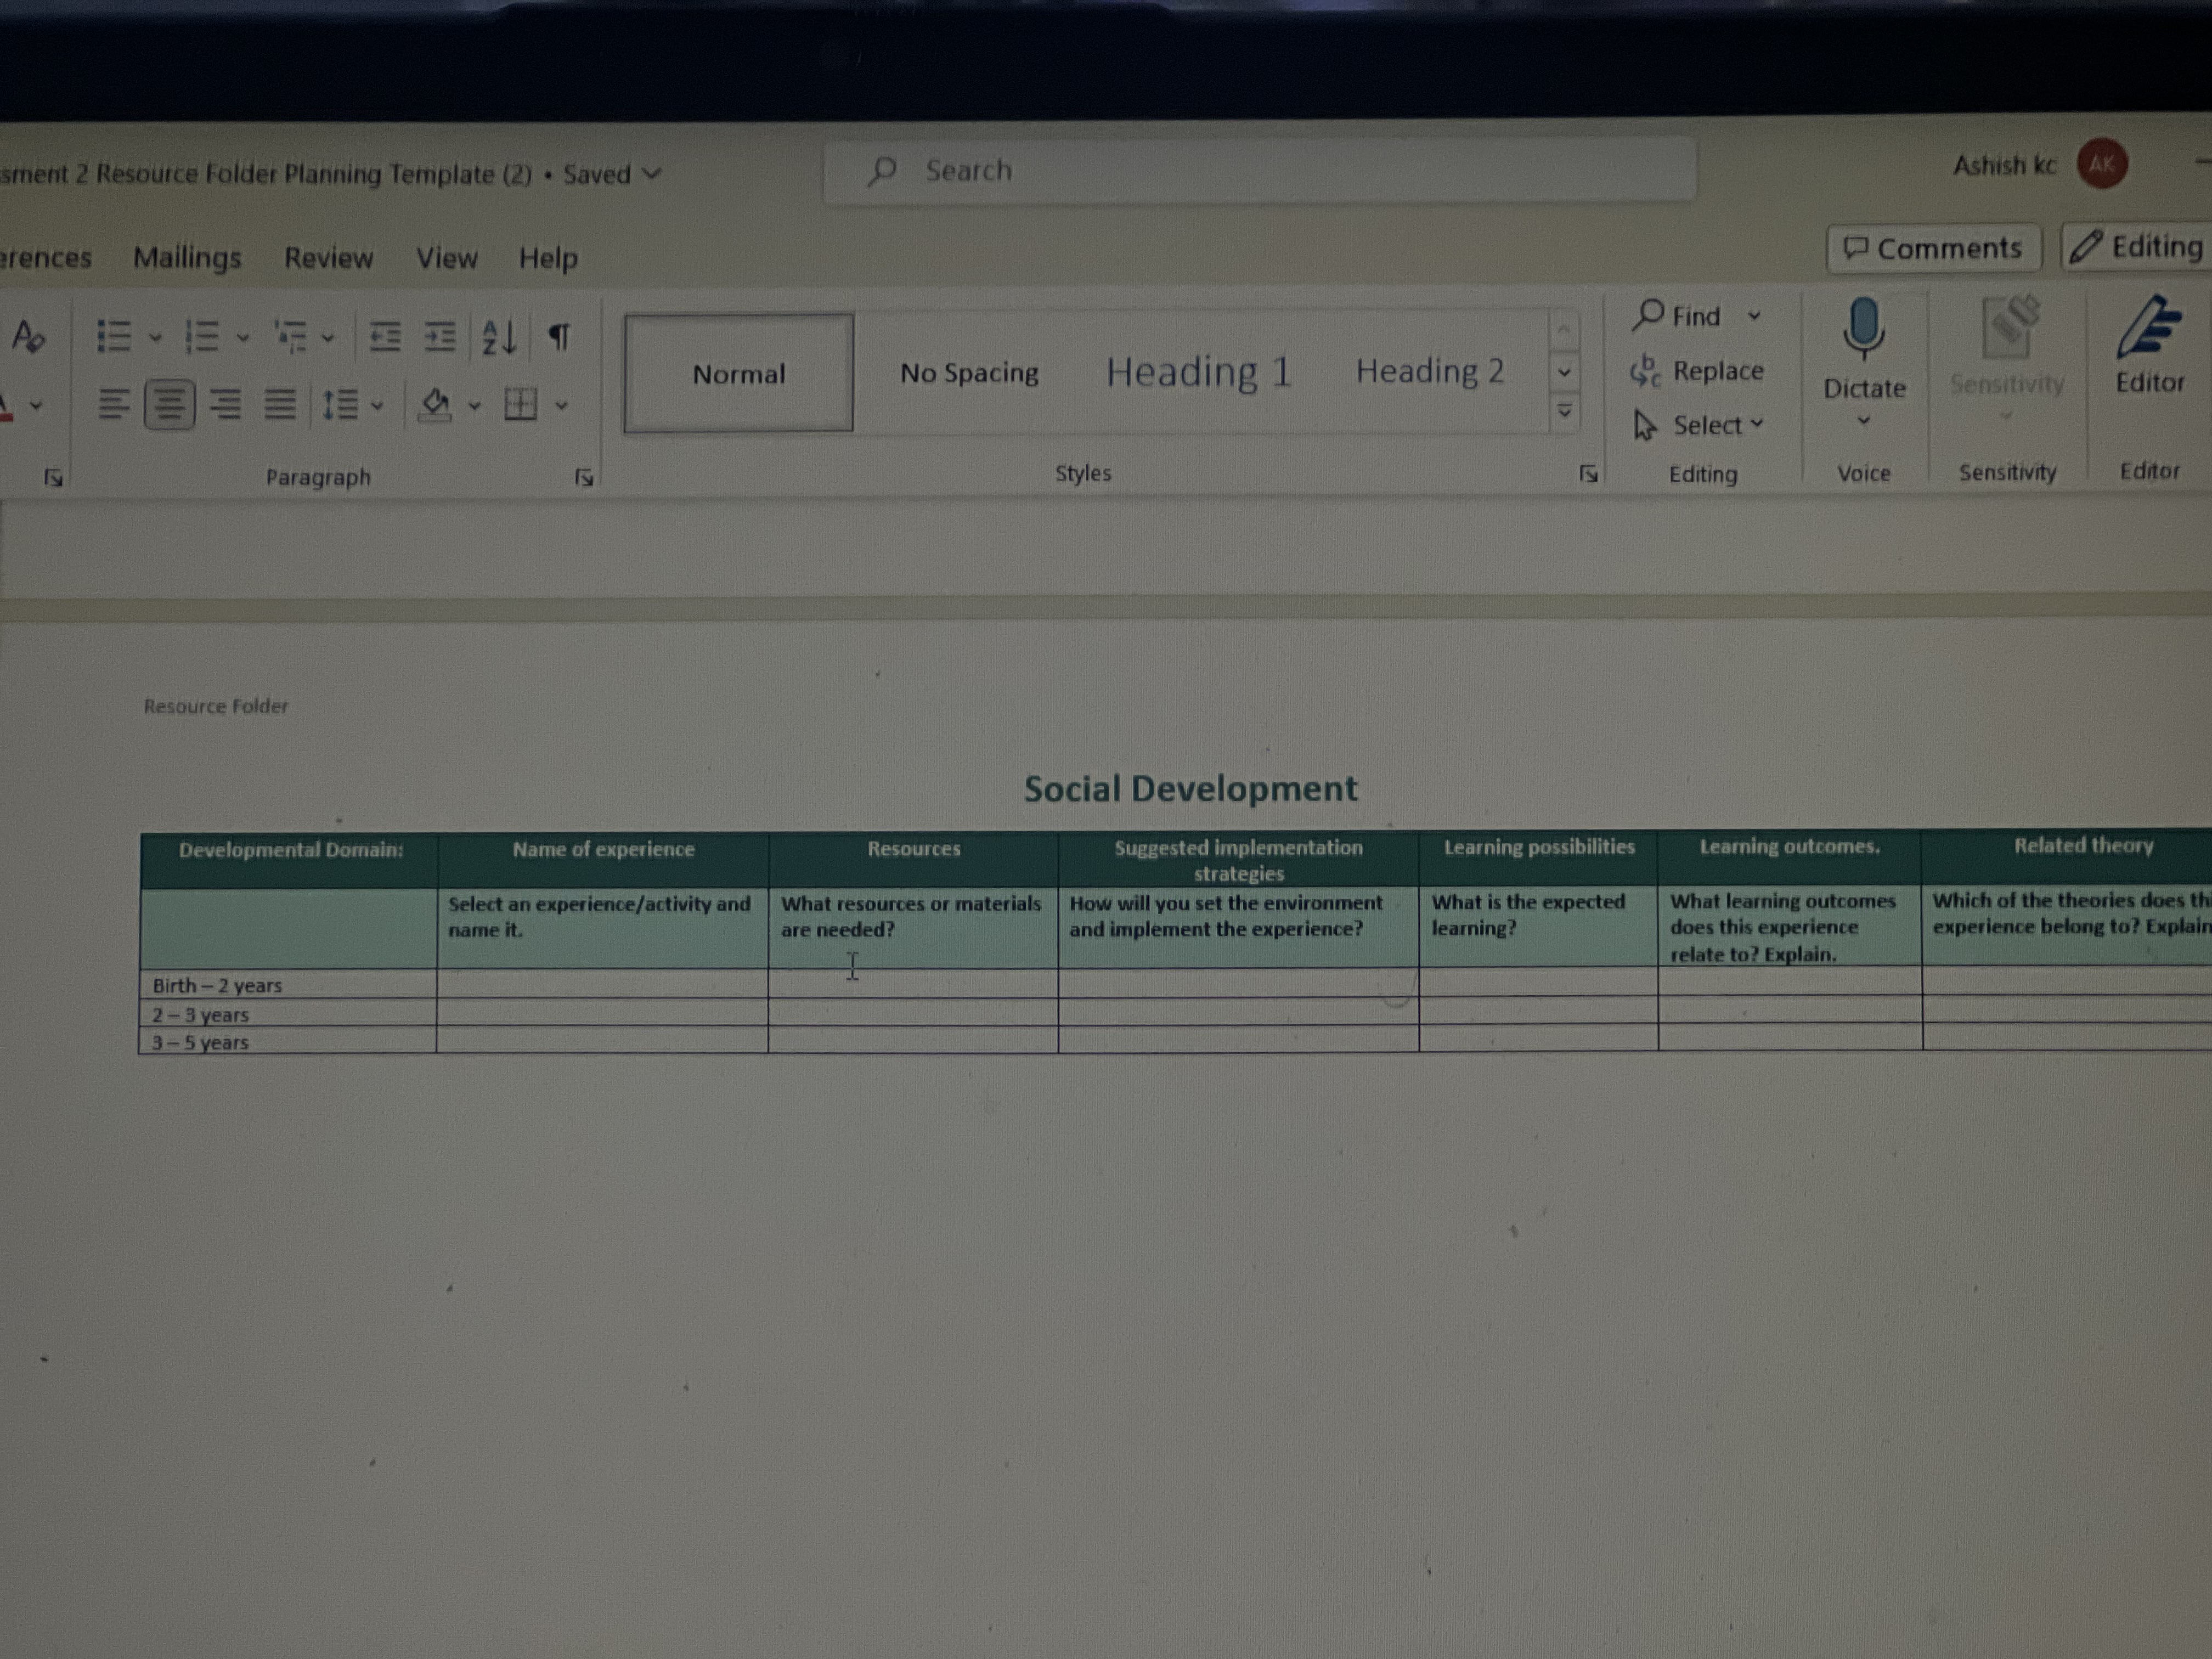Switch to the Review tab
Viewport: 2212px width, 1659px height.
pyautogui.click(x=328, y=258)
